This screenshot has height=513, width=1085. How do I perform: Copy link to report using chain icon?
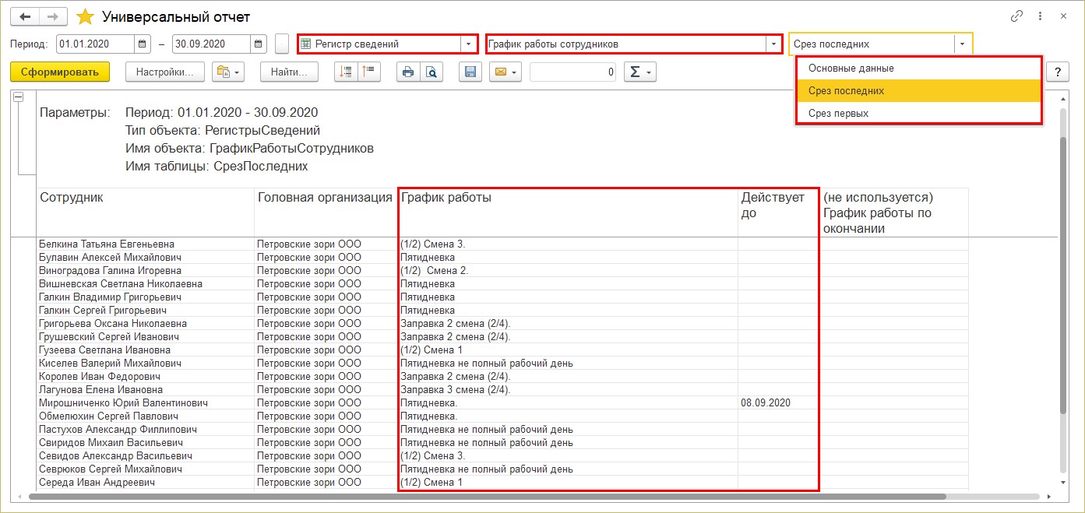point(1017,16)
